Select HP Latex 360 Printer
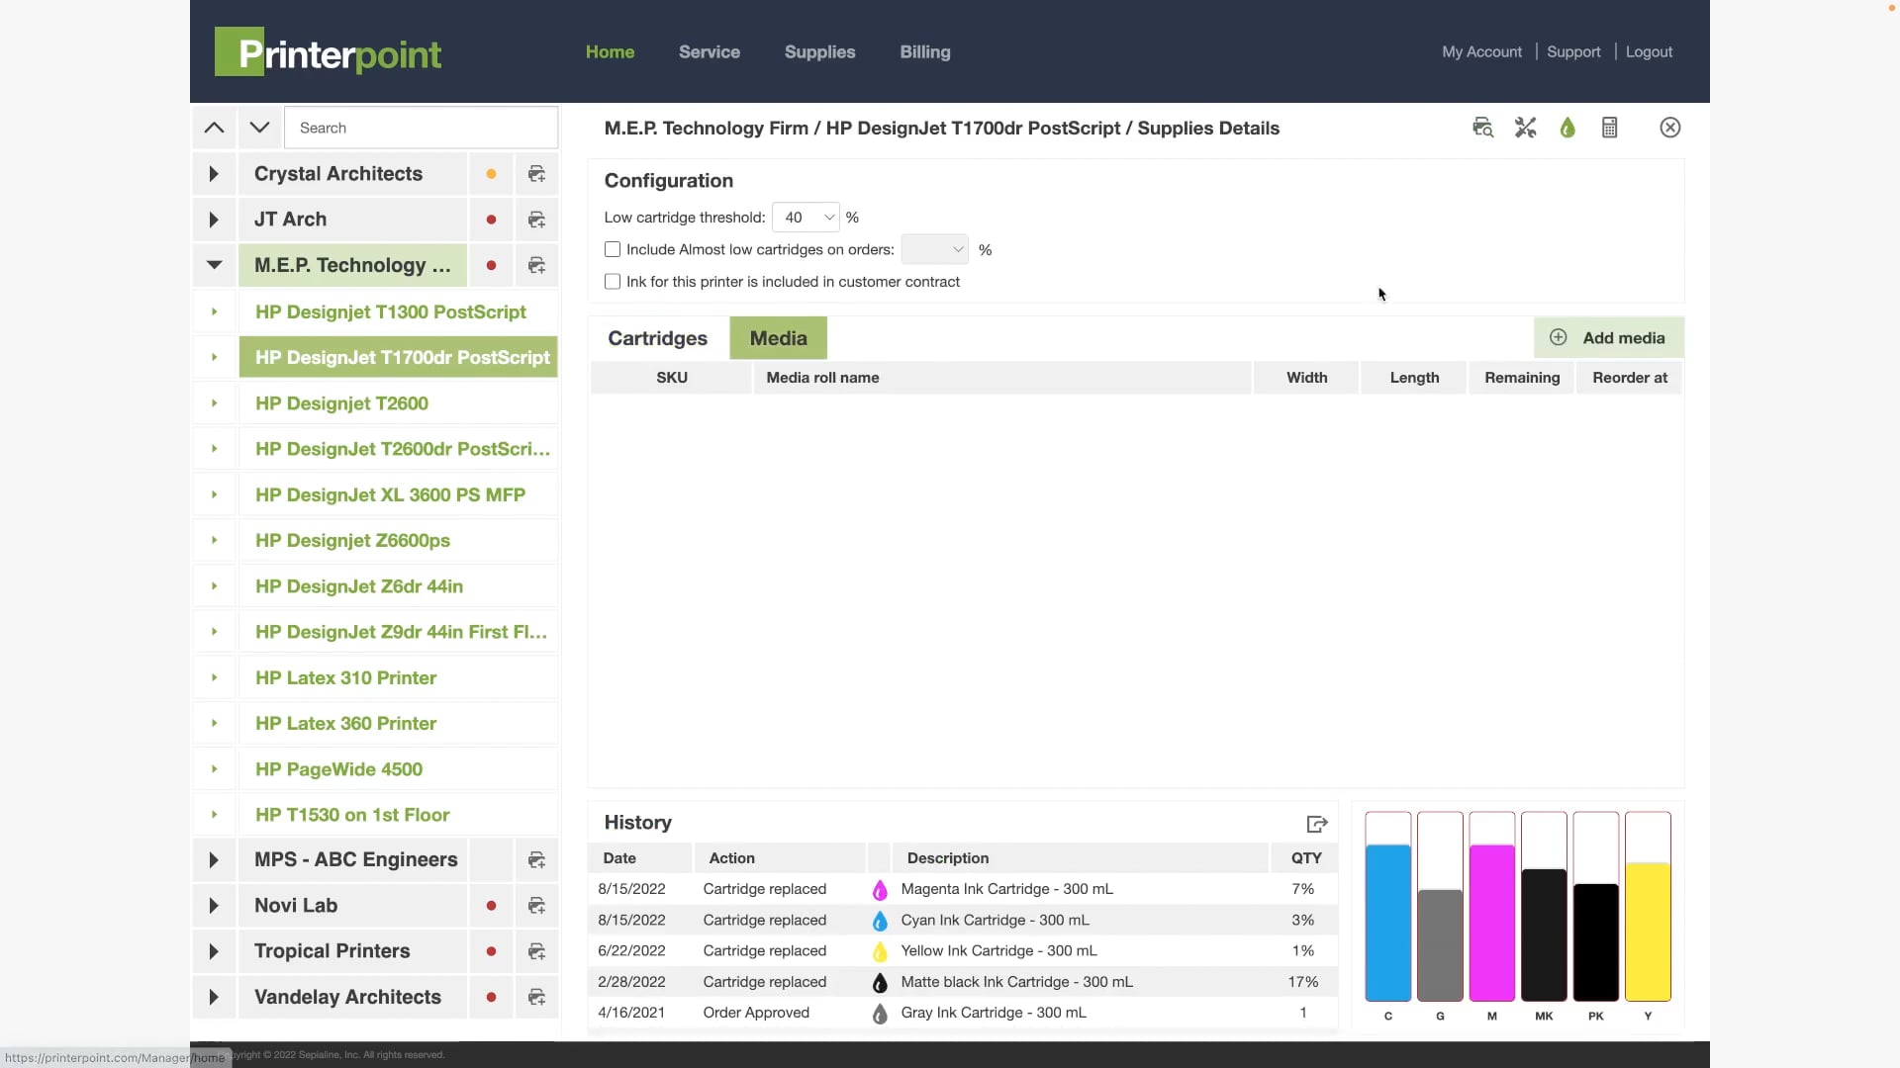 (398, 723)
